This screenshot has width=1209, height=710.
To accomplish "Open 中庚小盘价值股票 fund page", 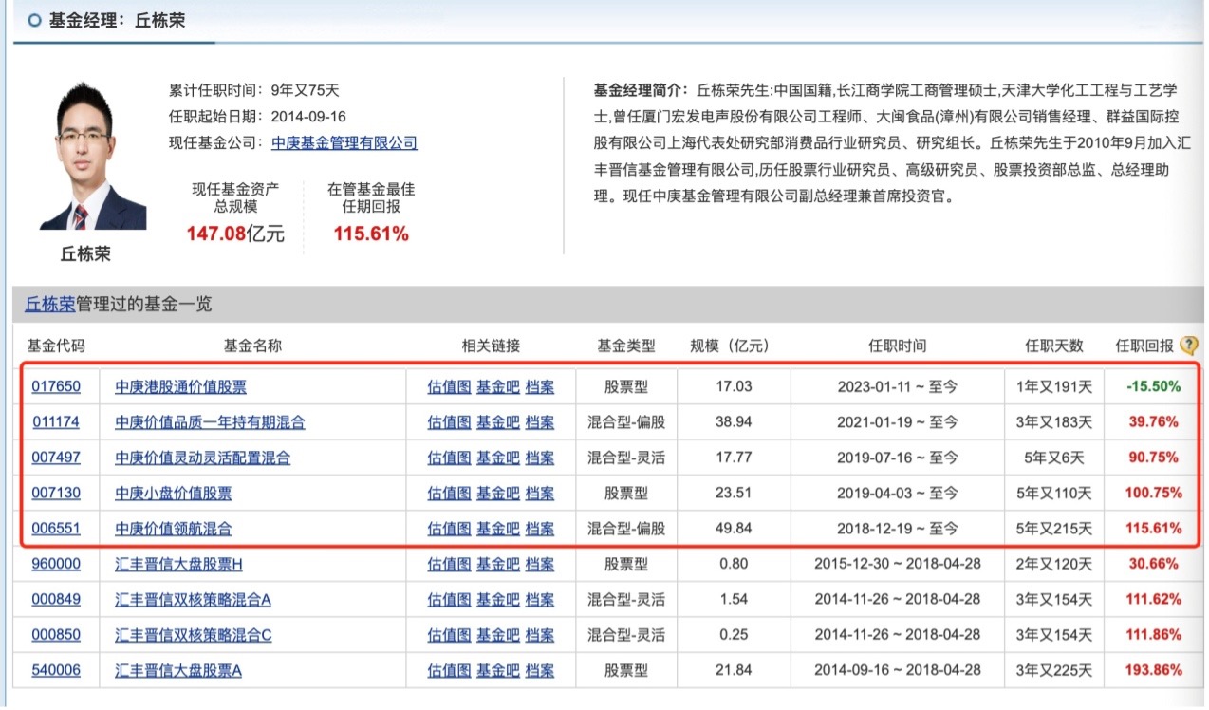I will pos(174,493).
